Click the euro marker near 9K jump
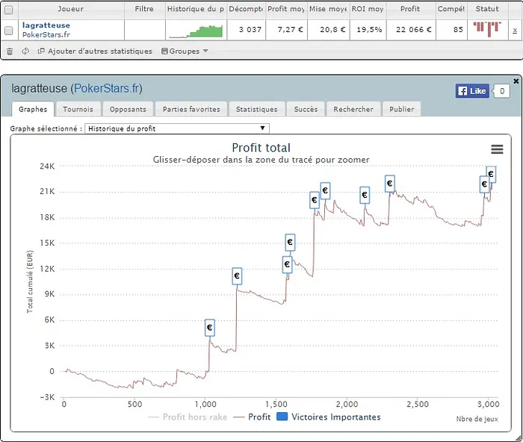Screen dimensions: 523x442 237,276
